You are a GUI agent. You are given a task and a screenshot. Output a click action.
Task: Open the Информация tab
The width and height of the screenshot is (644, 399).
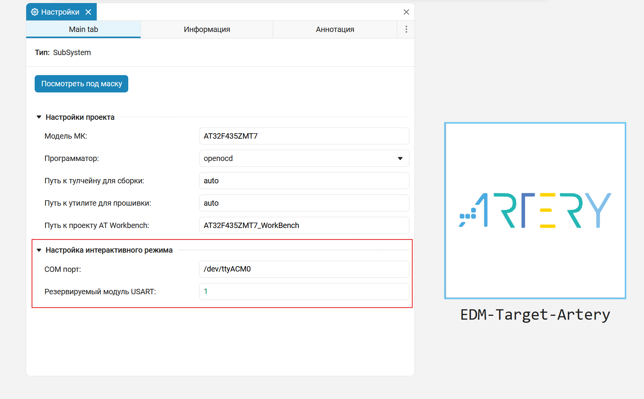pyautogui.click(x=207, y=29)
